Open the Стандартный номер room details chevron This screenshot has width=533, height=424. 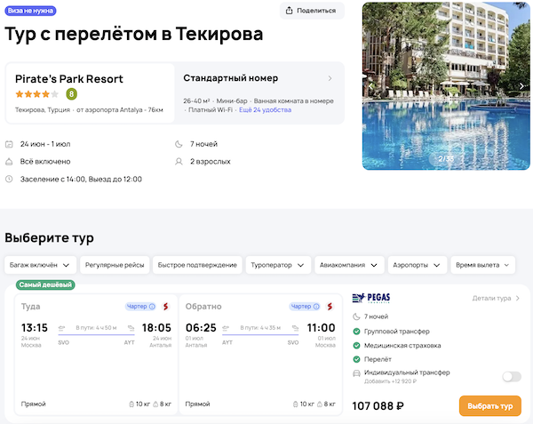[330, 78]
